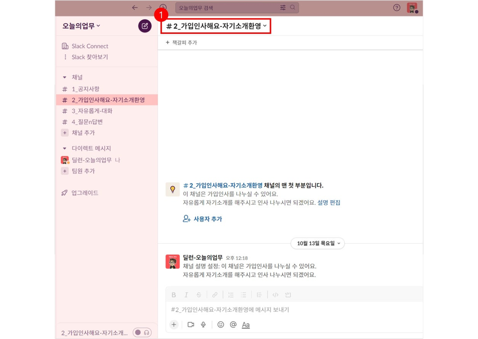Viewport: 478px width, 339px height.
Task: Click sender name 딜런-오늘의업무 in message
Action: coord(202,258)
